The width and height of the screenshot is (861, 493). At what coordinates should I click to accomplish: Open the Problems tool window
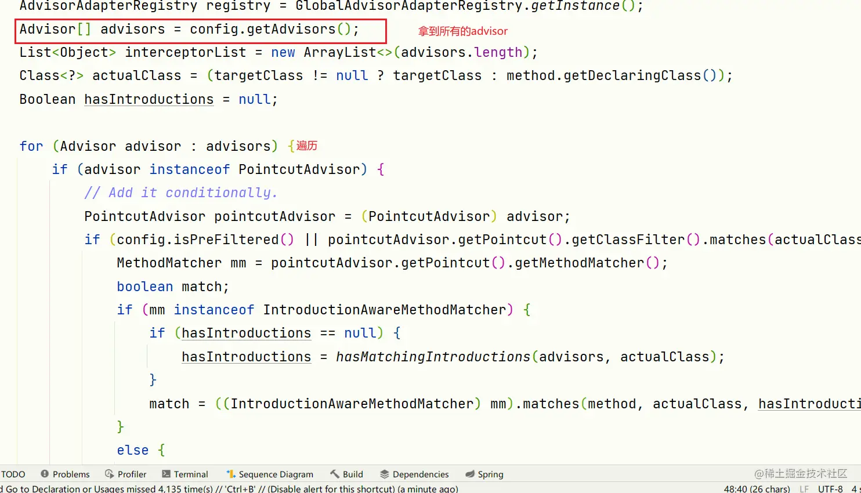[65, 474]
